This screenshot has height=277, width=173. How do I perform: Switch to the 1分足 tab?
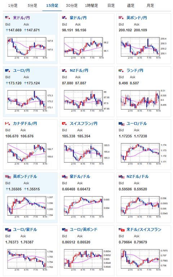click(x=13, y=6)
